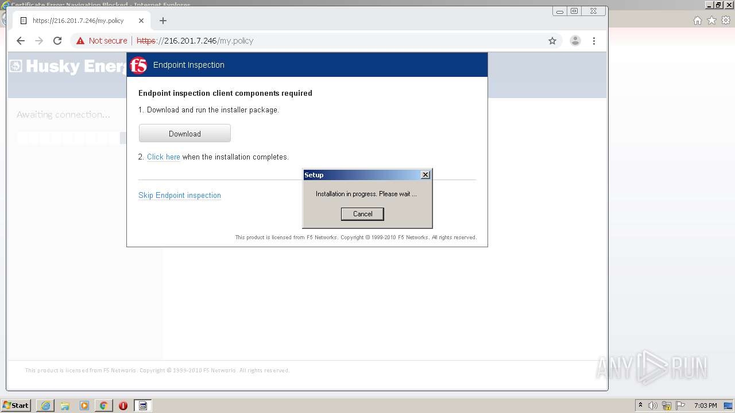Click the F5 logo in the header
Screen dimensions: 735x413
coord(138,65)
